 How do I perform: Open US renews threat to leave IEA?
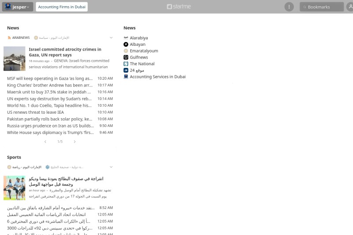tap(35, 112)
